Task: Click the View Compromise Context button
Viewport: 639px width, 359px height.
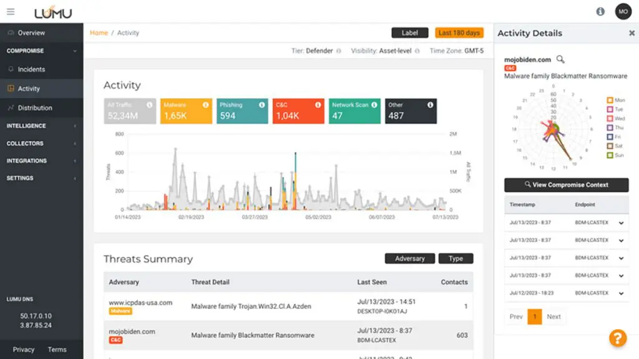Action: tap(566, 184)
